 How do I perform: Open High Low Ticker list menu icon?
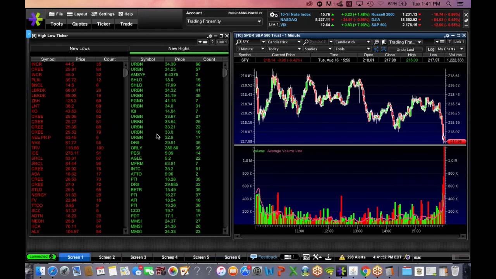pos(203,42)
